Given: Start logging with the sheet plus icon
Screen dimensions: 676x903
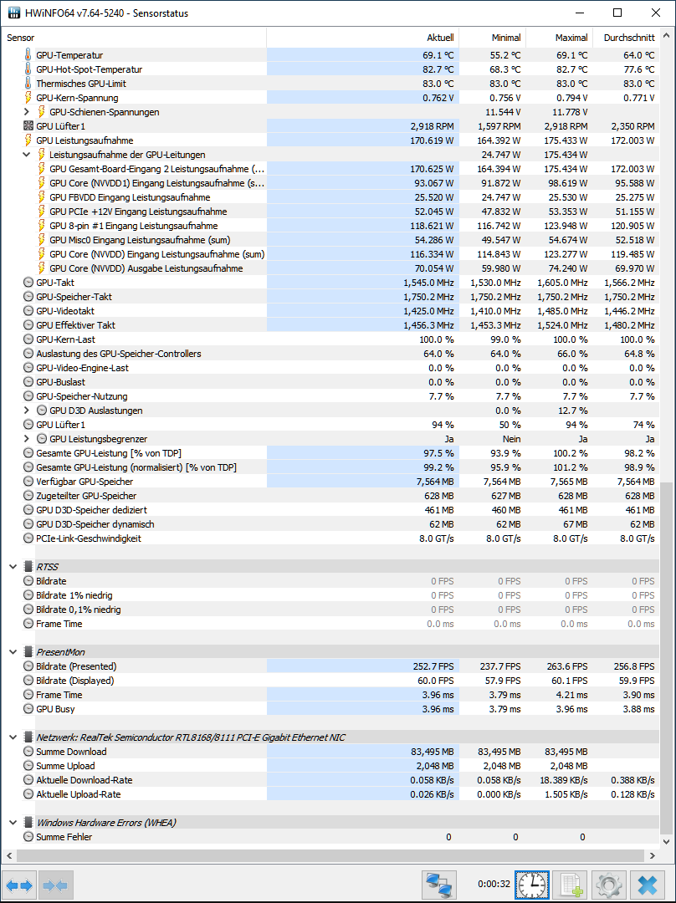Looking at the screenshot, I should (x=571, y=885).
